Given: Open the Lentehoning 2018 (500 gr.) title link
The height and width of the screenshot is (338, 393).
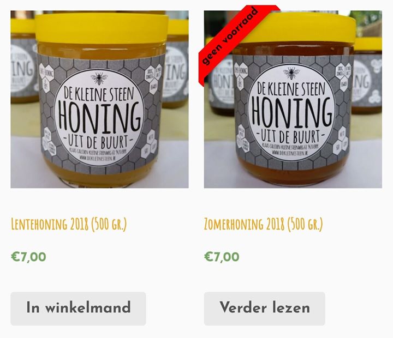Looking at the screenshot, I should click(x=69, y=224).
